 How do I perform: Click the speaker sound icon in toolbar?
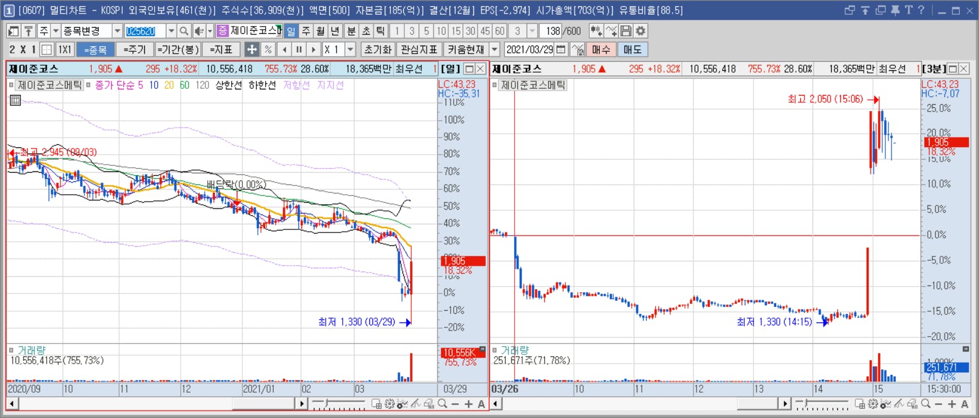tap(199, 31)
